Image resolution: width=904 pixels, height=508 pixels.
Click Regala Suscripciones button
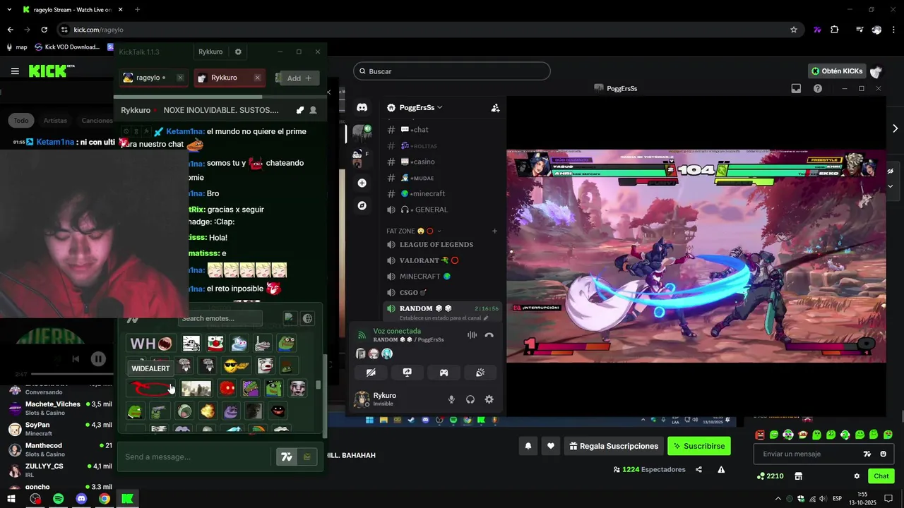(x=614, y=446)
